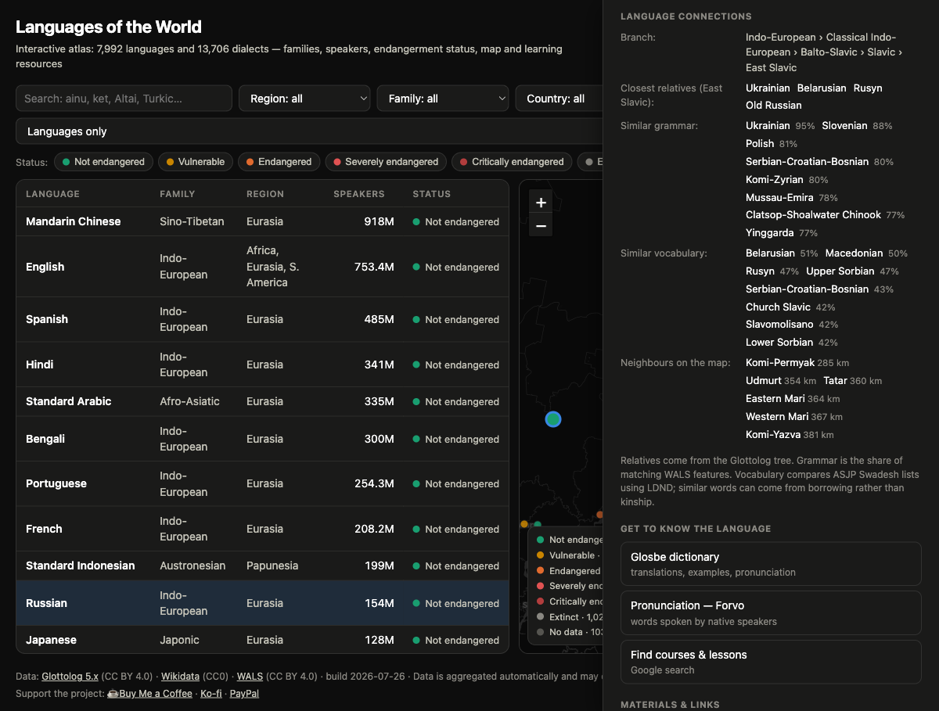Follow the Glottolog 5.x link
This screenshot has width=939, height=711.
pyautogui.click(x=70, y=676)
